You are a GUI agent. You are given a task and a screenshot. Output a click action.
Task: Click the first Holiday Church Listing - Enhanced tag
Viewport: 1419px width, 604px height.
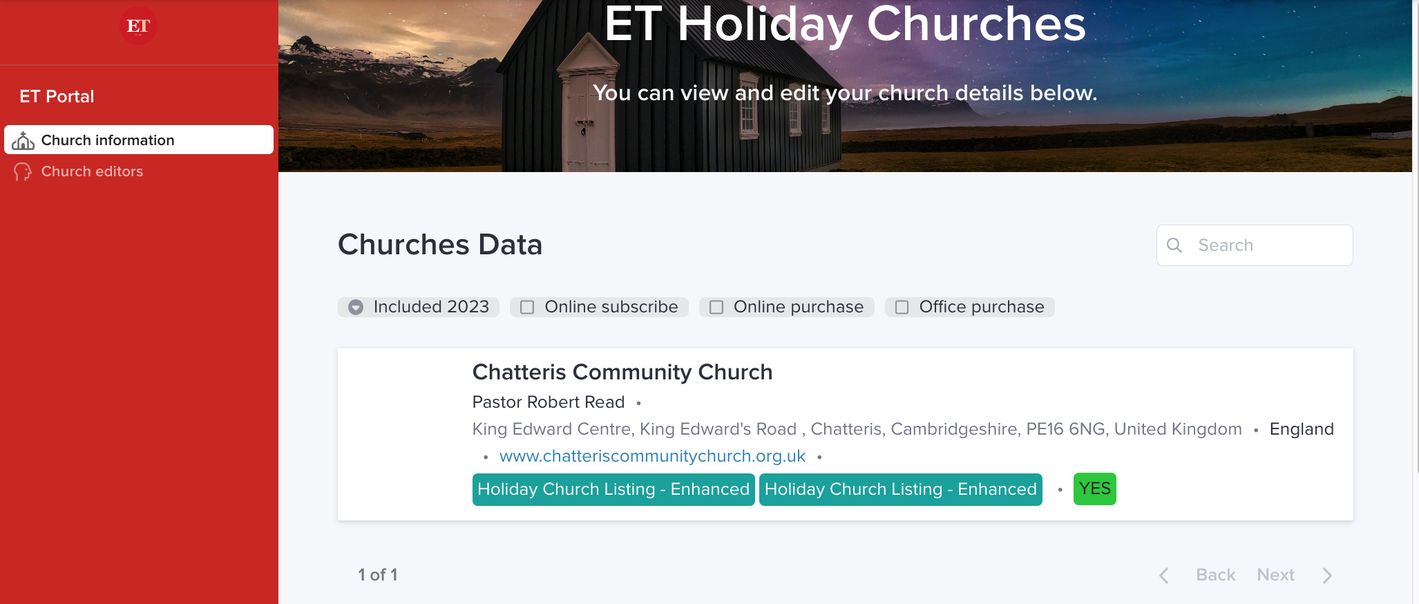click(x=613, y=489)
